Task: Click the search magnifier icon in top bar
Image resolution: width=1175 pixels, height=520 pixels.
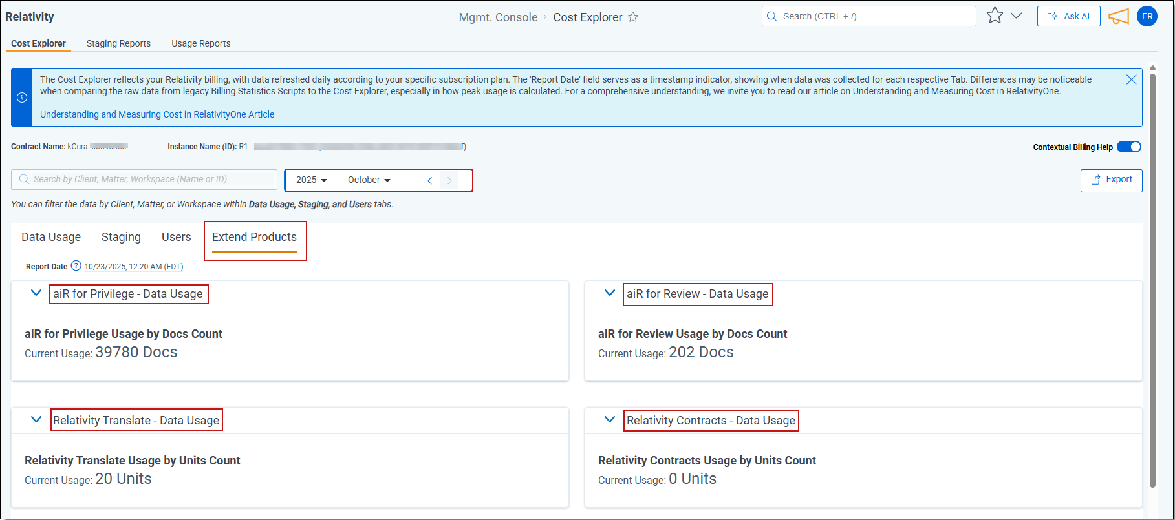Action: pos(771,16)
